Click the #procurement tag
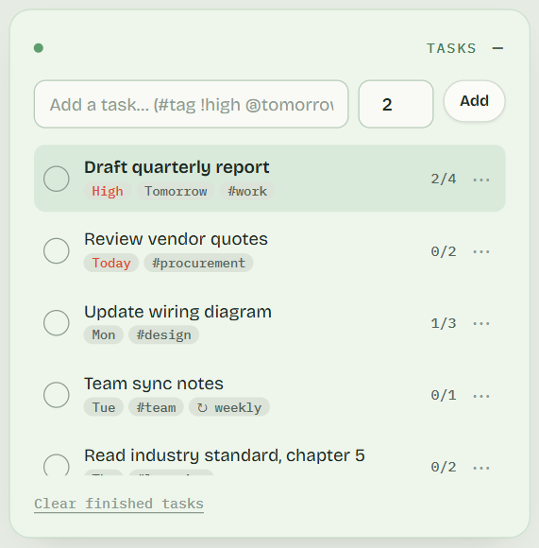This screenshot has width=539, height=548. pyautogui.click(x=198, y=263)
